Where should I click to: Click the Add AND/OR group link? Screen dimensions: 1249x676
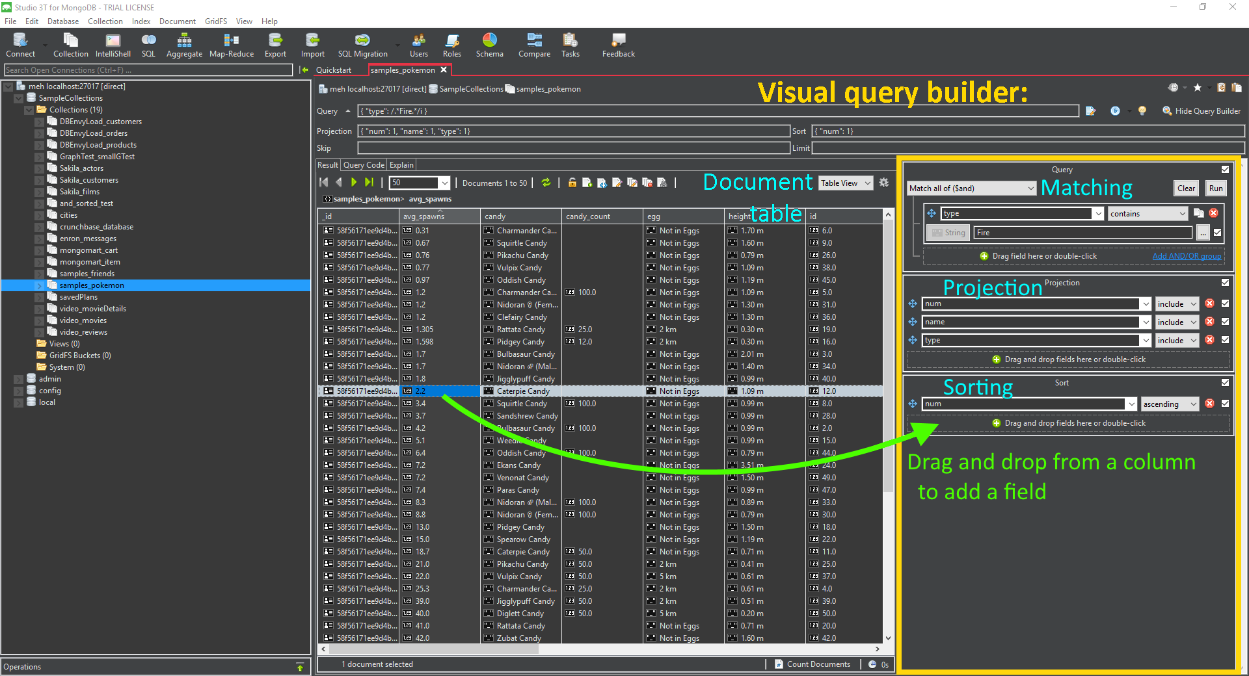1187,256
